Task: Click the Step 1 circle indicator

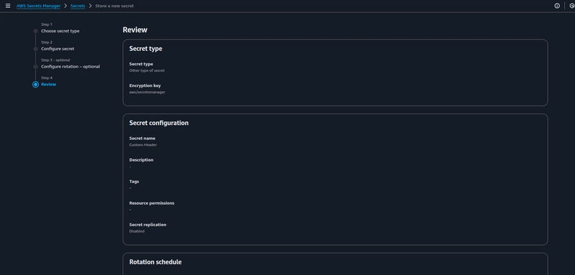Action: click(x=35, y=31)
